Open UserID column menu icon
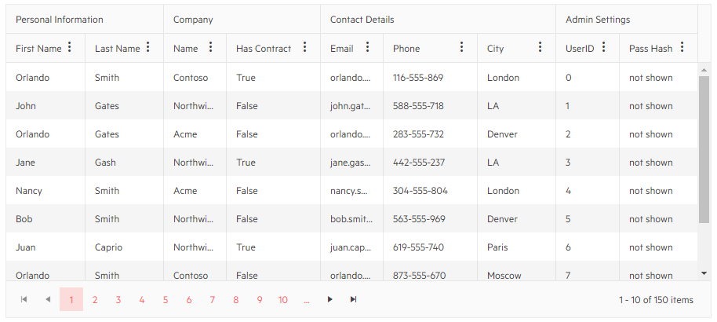The width and height of the screenshot is (717, 322). tap(603, 48)
